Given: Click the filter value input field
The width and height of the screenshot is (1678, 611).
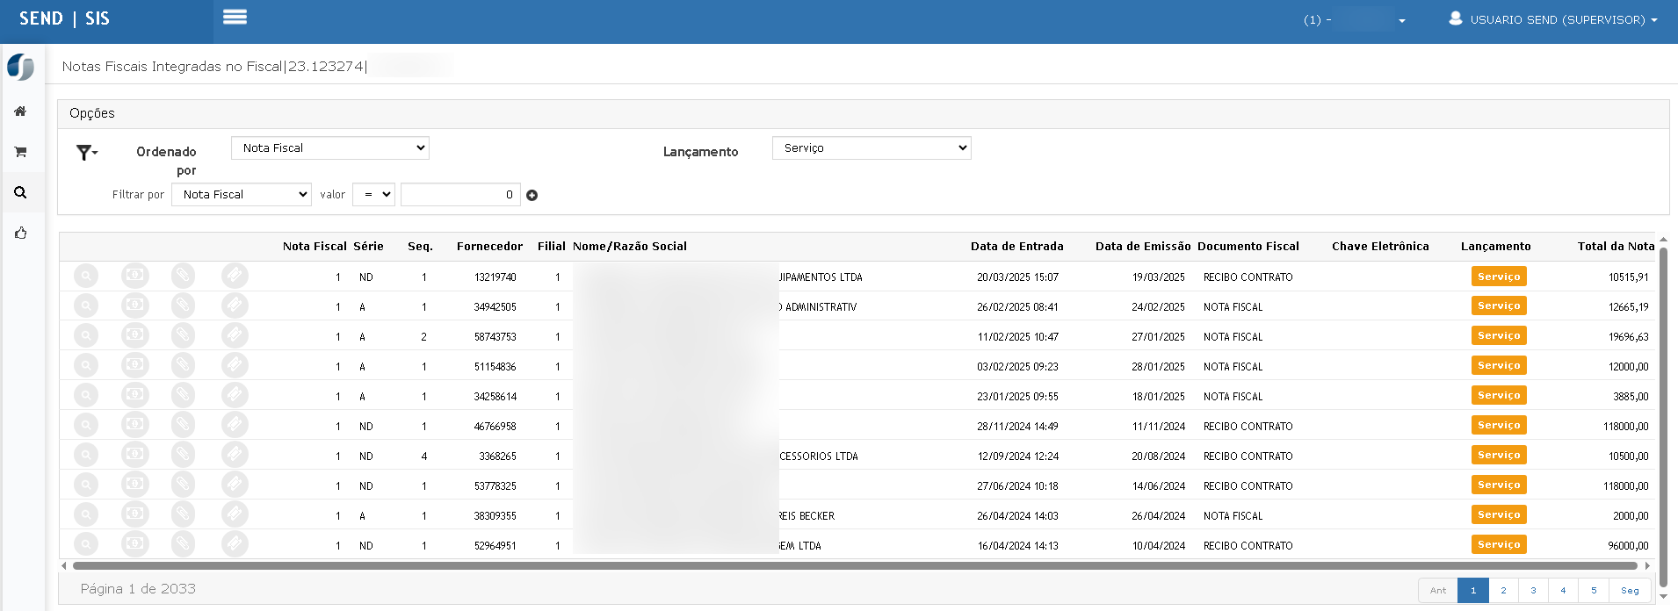Looking at the screenshot, I should [x=460, y=195].
